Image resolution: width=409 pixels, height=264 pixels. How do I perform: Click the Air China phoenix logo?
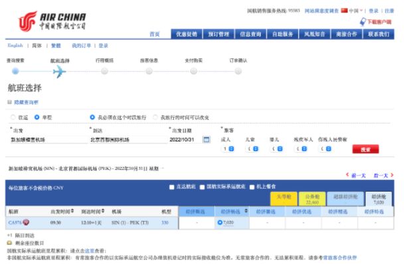[28, 21]
